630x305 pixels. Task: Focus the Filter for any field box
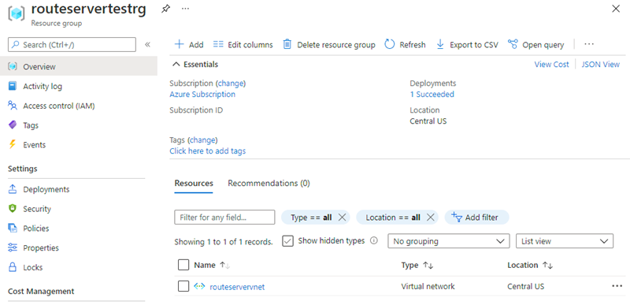(224, 218)
